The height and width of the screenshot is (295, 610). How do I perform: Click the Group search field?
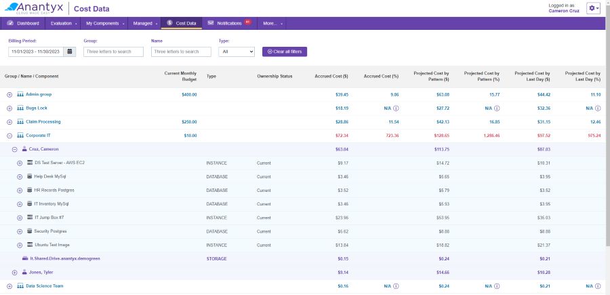click(x=114, y=52)
